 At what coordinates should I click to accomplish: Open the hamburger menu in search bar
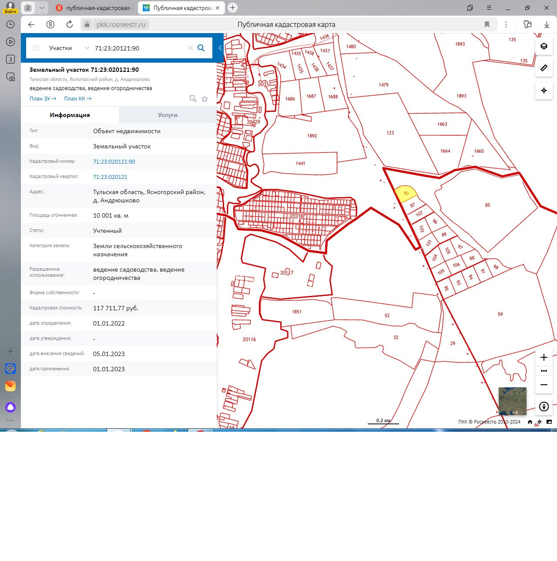[37, 48]
